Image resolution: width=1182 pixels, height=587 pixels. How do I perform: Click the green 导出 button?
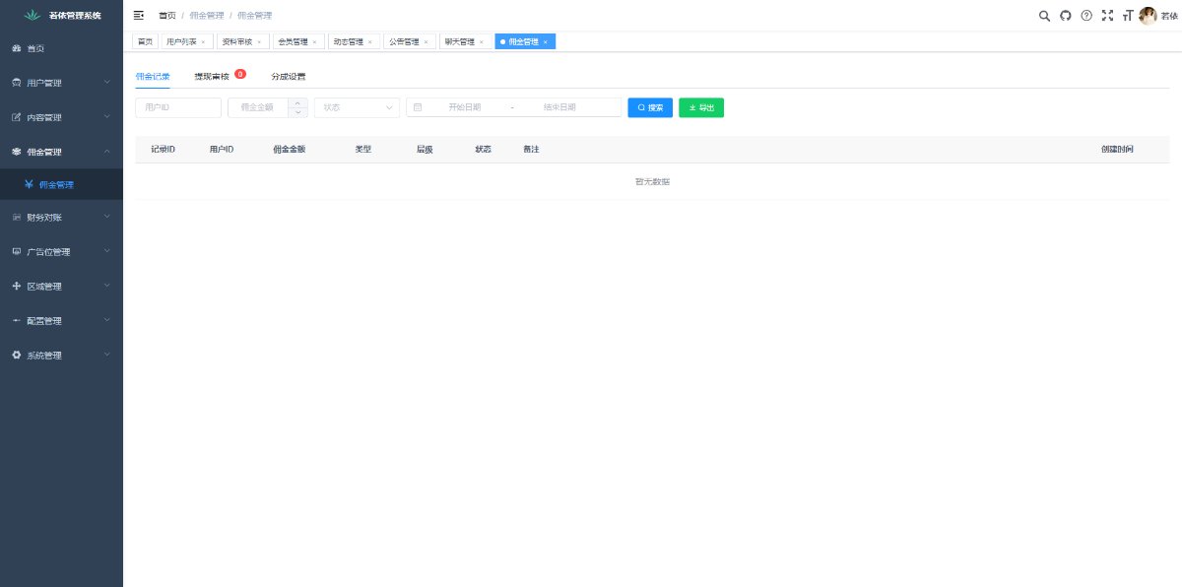coord(701,107)
